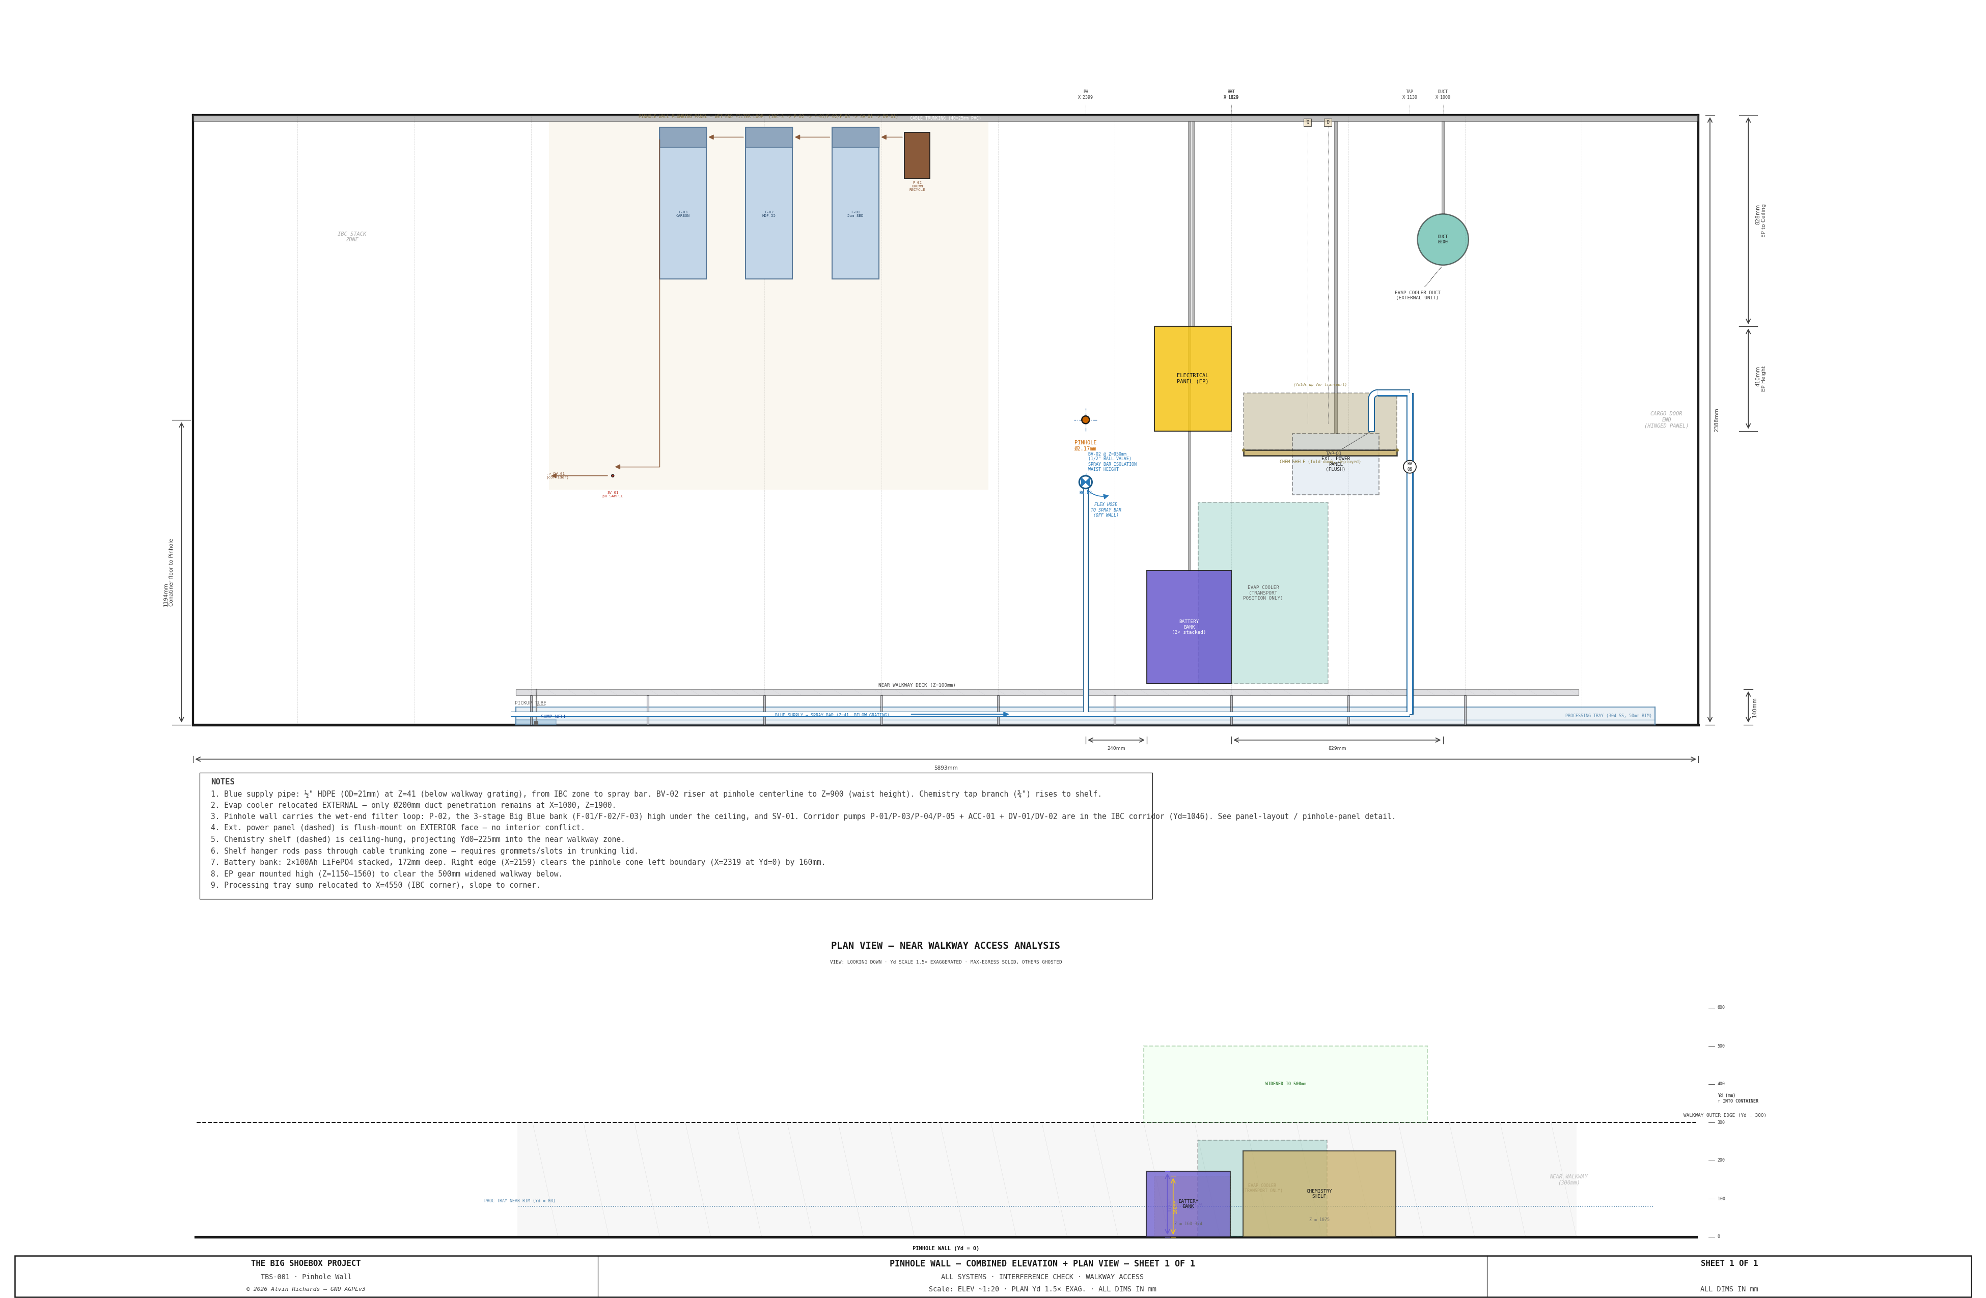Click the DUCT X=1000 column marker
1986x1298 pixels.
pyautogui.click(x=1442, y=94)
